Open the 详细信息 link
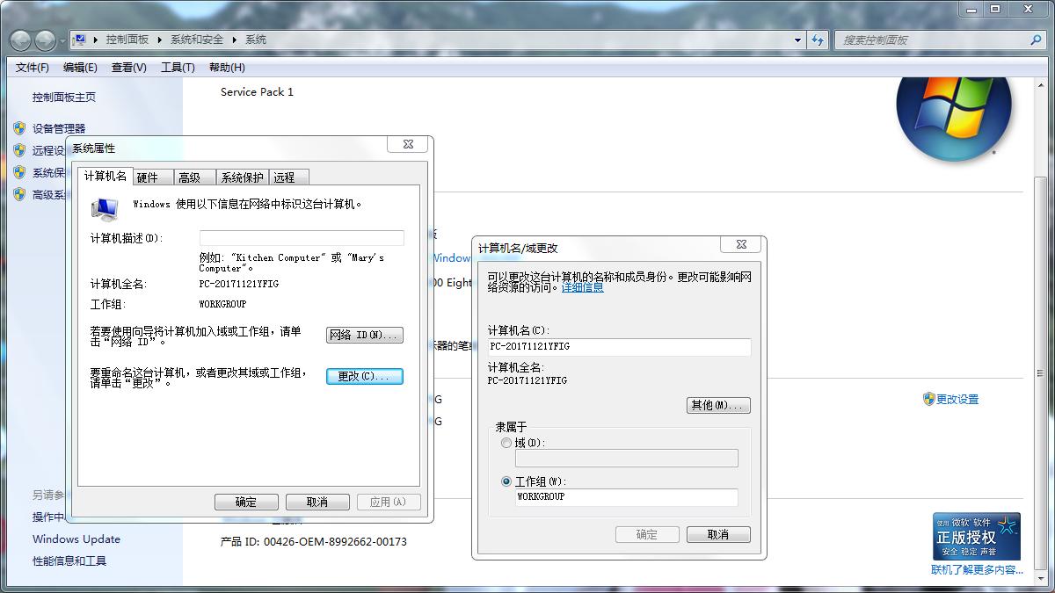Viewport: 1055px width, 593px height. click(x=584, y=286)
